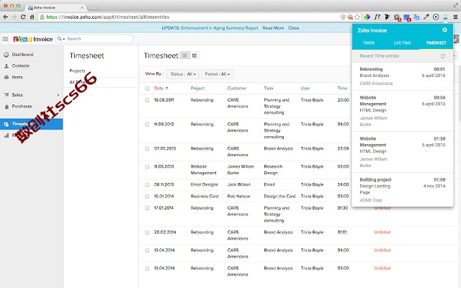Expand the Sales sidebar submenu
The height and width of the screenshot is (288, 461).
click(58, 95)
